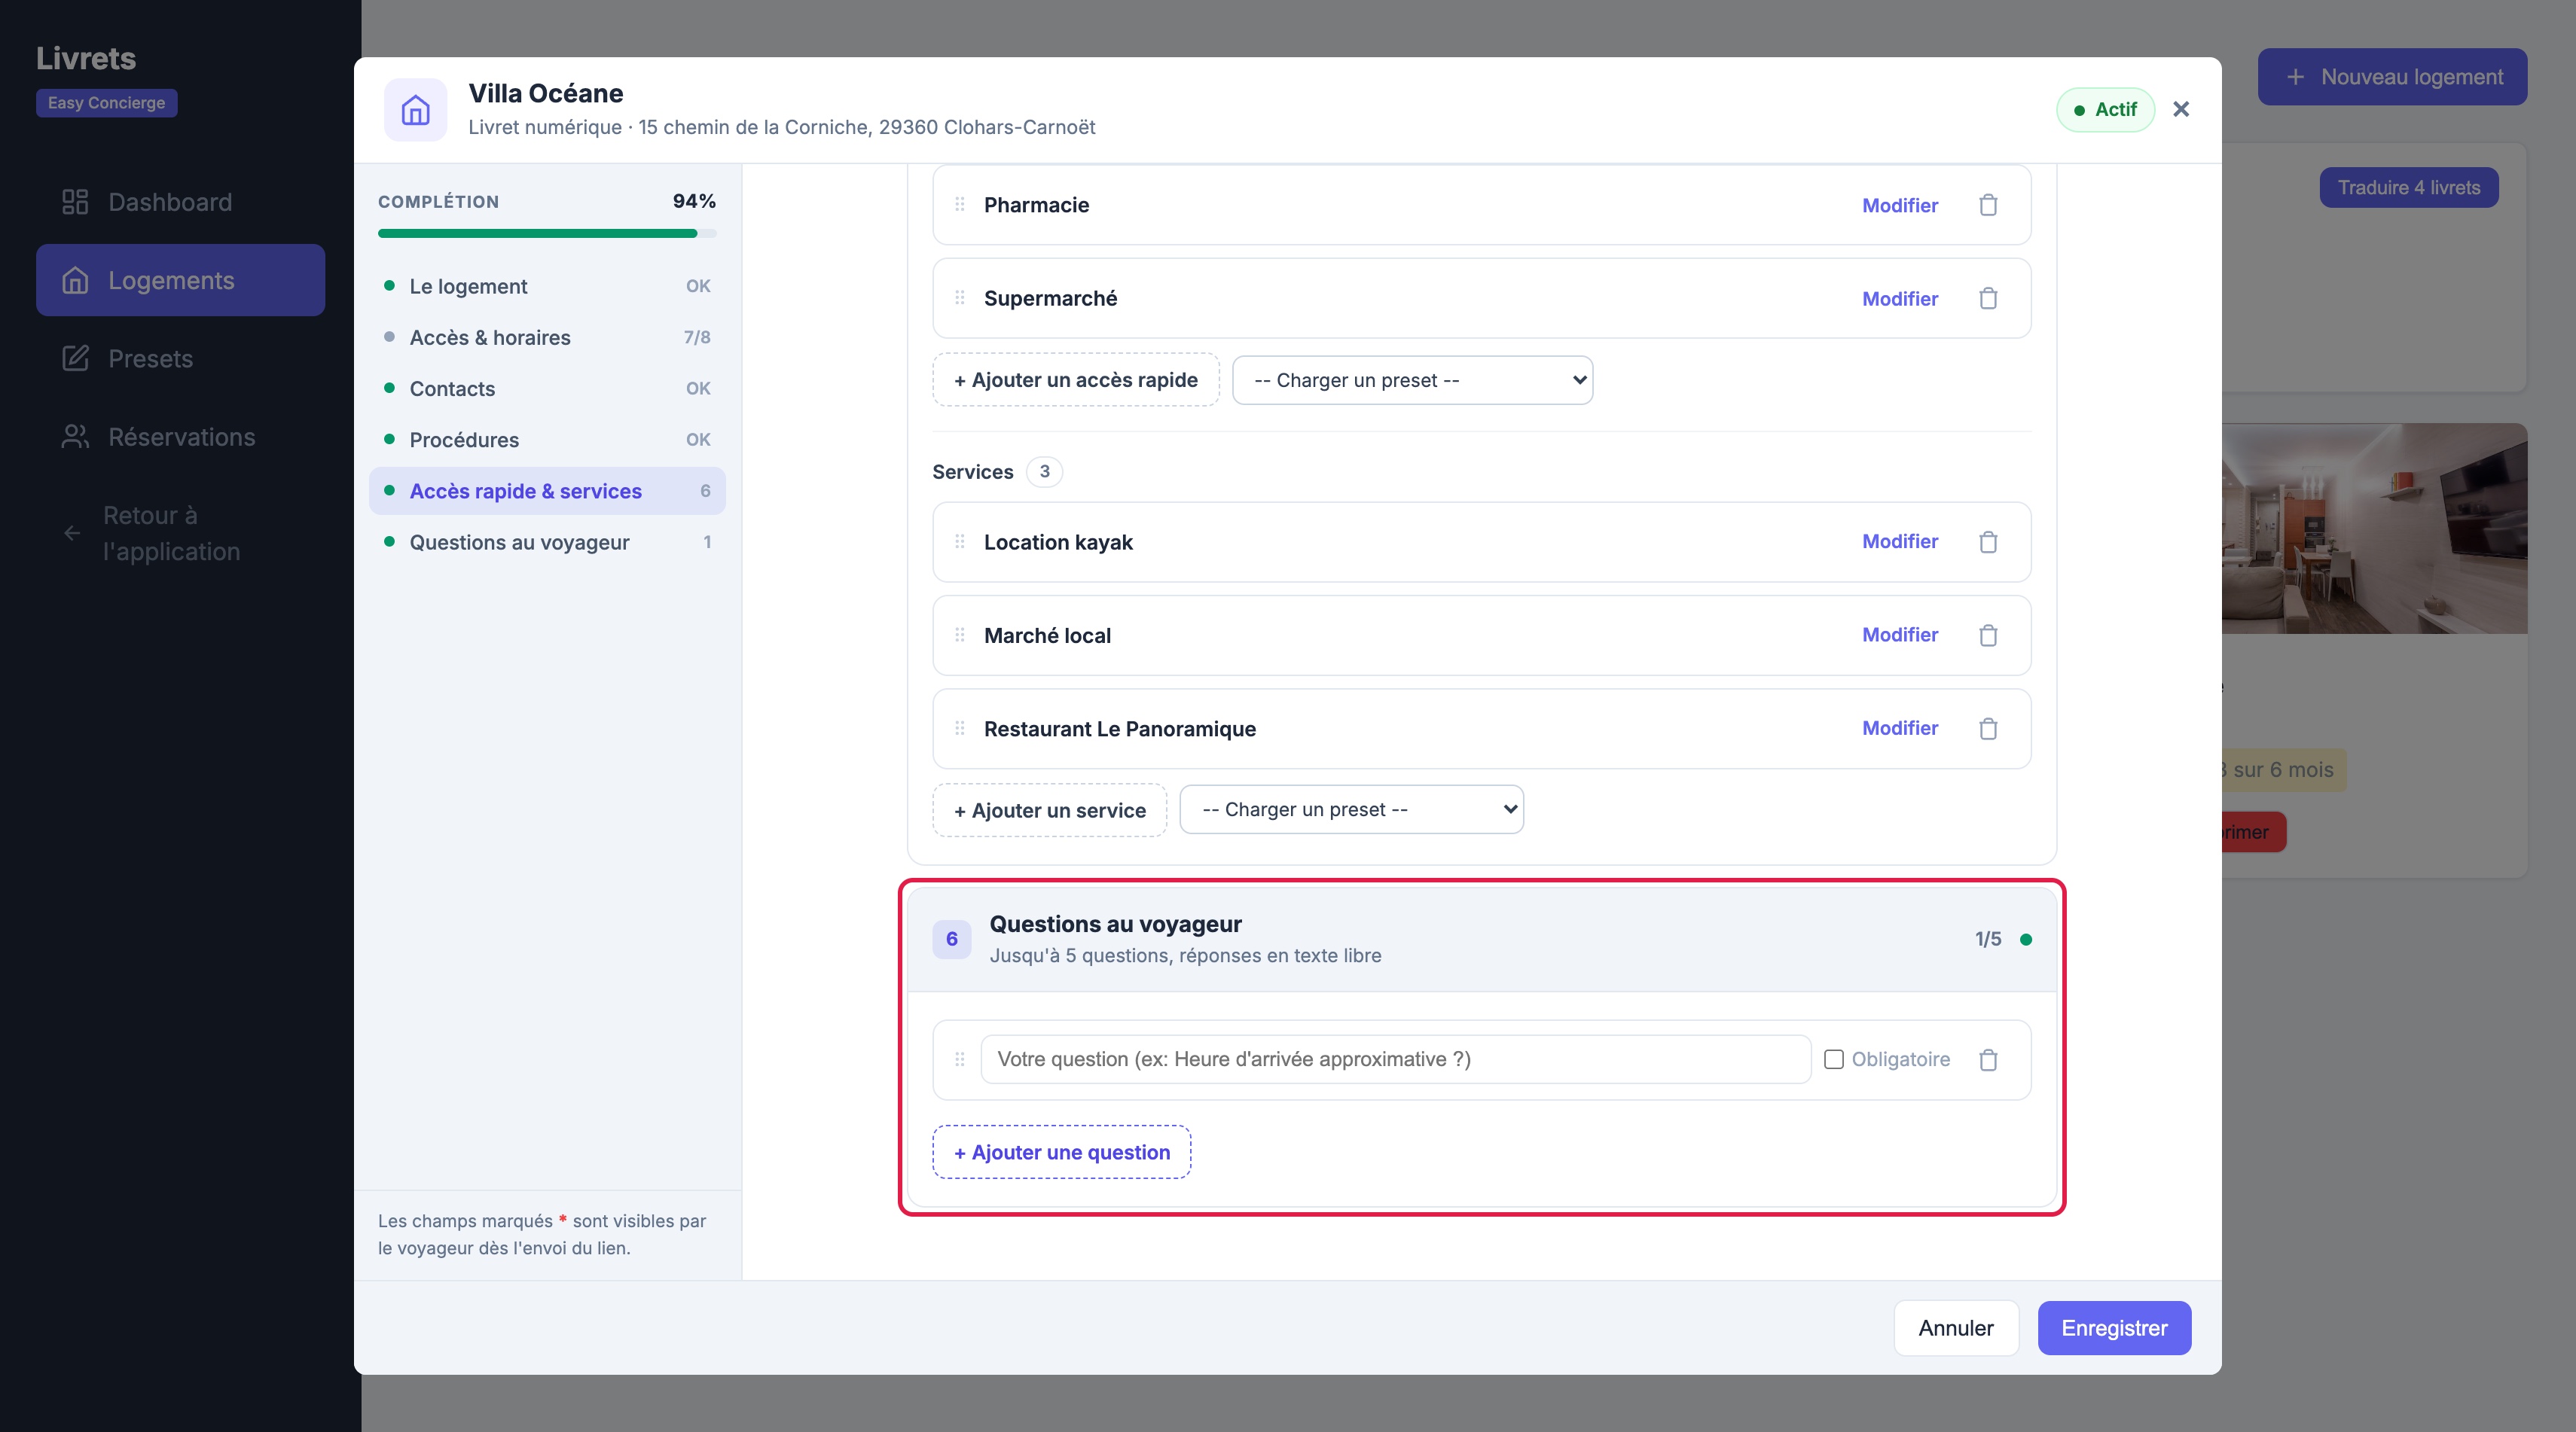
Task: Click the completion progress bar
Action: [547, 233]
